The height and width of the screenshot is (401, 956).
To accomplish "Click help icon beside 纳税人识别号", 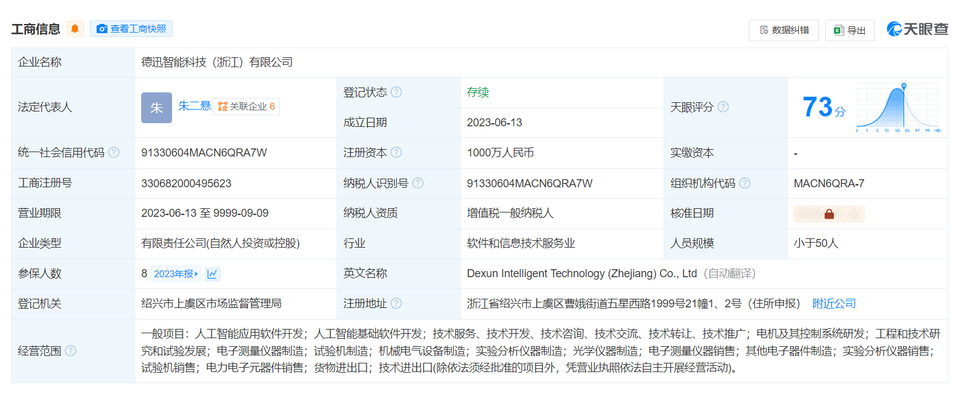I will click(418, 183).
